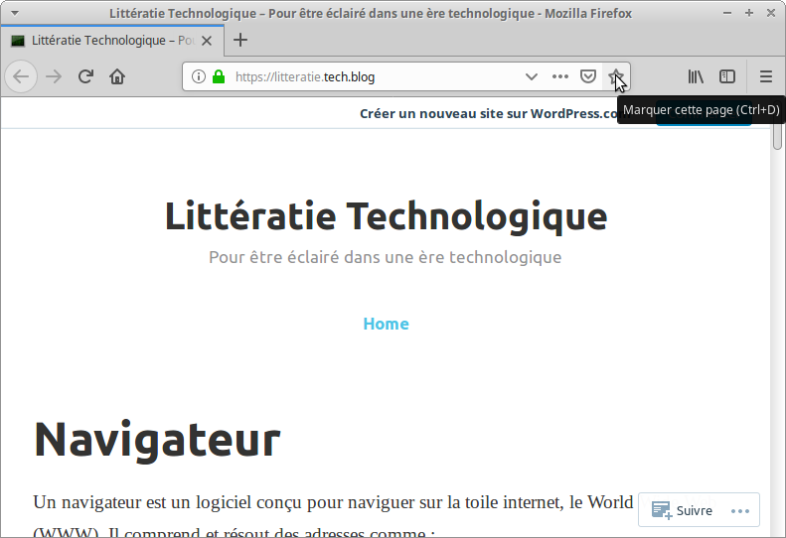
Task: Expand the address bar history dropdown
Action: [532, 76]
